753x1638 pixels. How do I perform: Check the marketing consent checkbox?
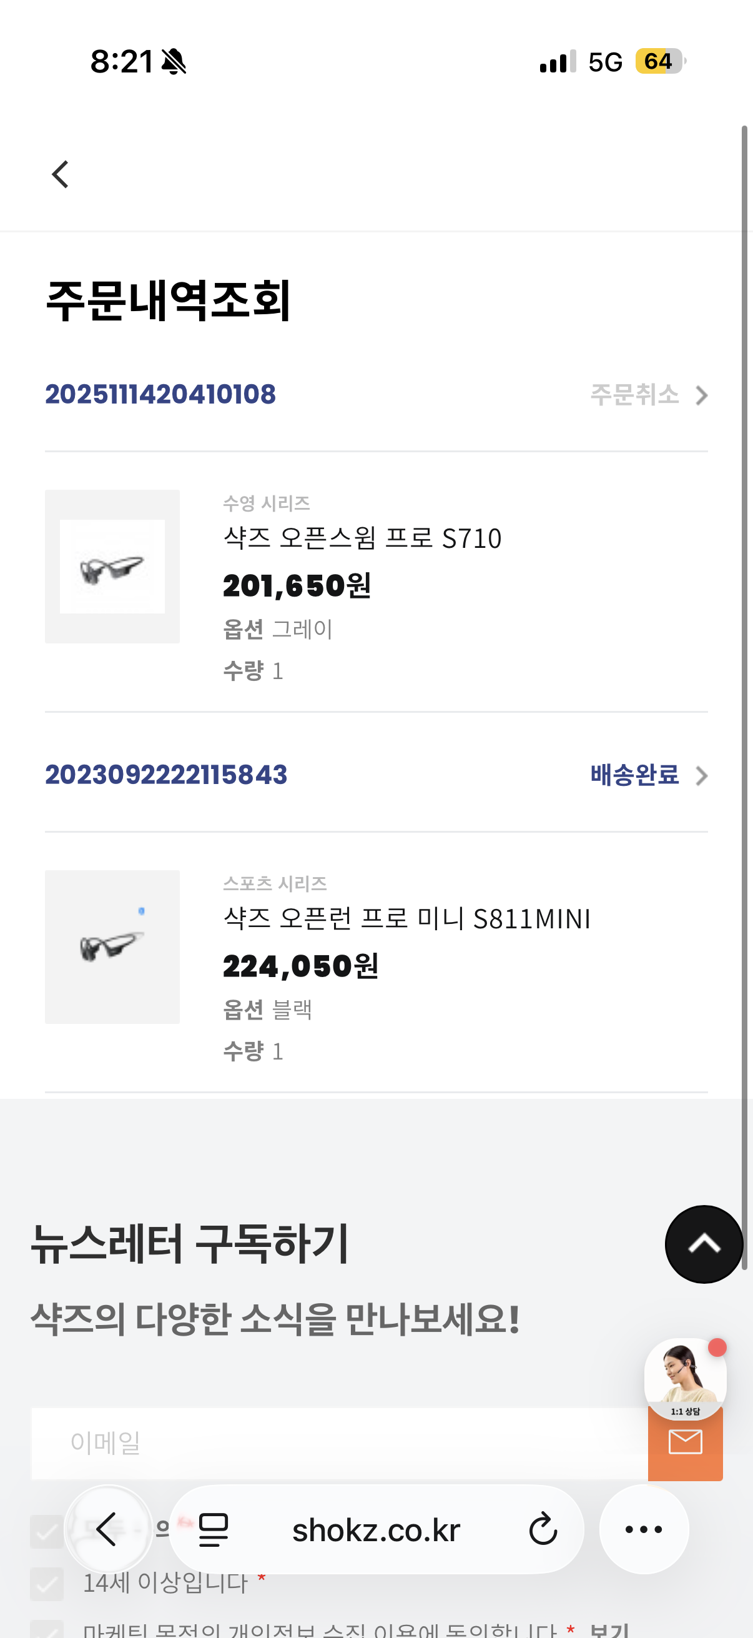click(47, 1630)
